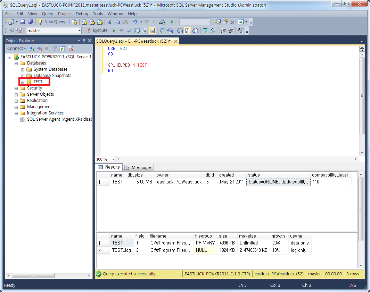Specify values for template parameters icon
This screenshot has height=292, width=370.
pos(240,31)
